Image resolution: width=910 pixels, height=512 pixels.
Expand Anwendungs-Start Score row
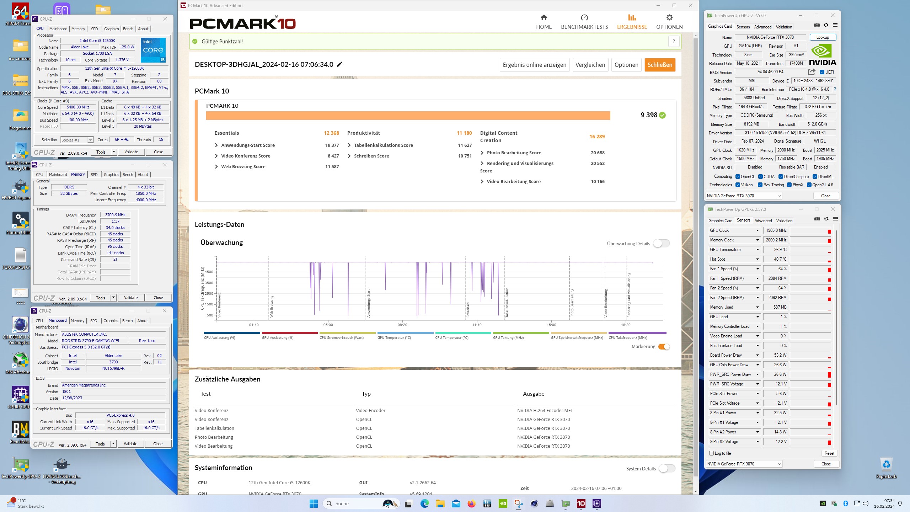click(277, 145)
